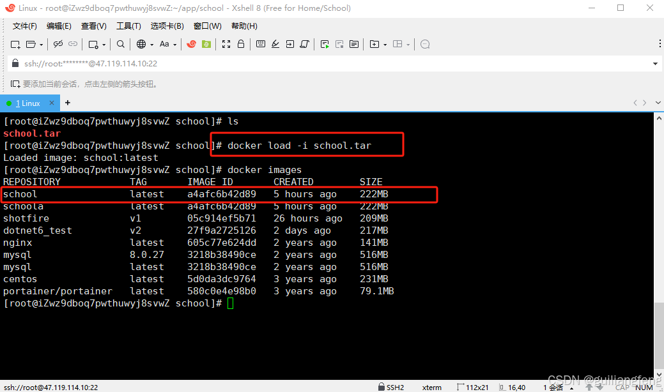
Task: Expand the address bar dropdown arrow
Action: [x=656, y=63]
